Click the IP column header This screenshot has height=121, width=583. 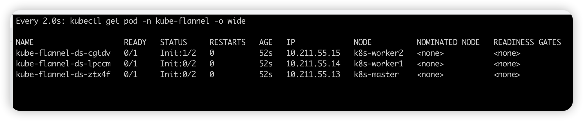coord(291,42)
